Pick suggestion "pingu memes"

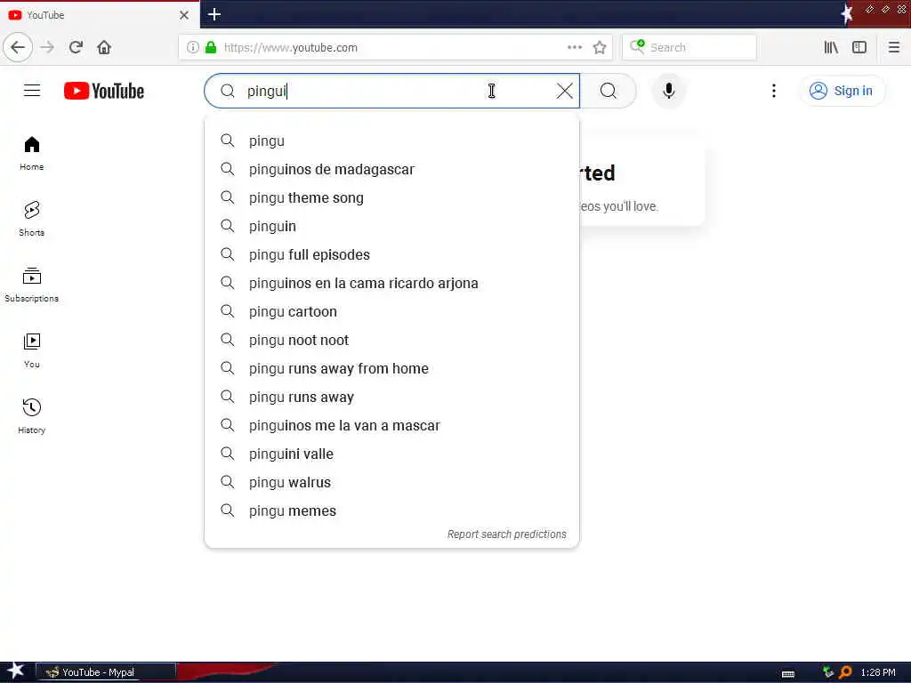pyautogui.click(x=392, y=510)
